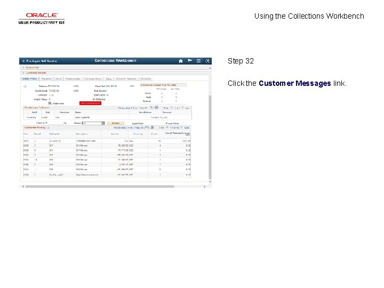The image size is (384, 288).
Task: Click the History ID lookup magnifier icon
Action: click(66, 123)
